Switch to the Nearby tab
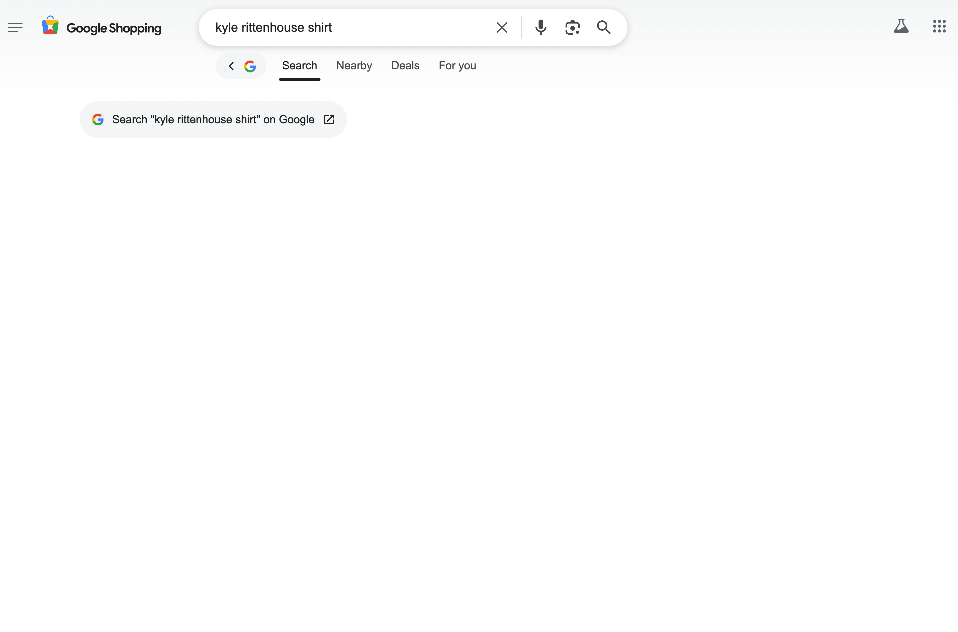Screen dimensions: 958x632 [x=354, y=66]
